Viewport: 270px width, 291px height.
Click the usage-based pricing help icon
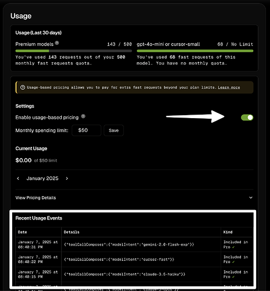coord(83,116)
